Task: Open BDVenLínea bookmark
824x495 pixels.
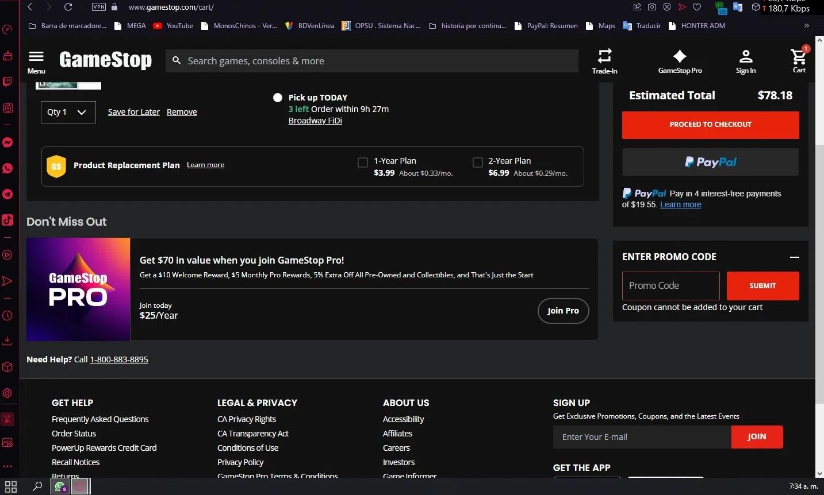Action: [x=309, y=26]
